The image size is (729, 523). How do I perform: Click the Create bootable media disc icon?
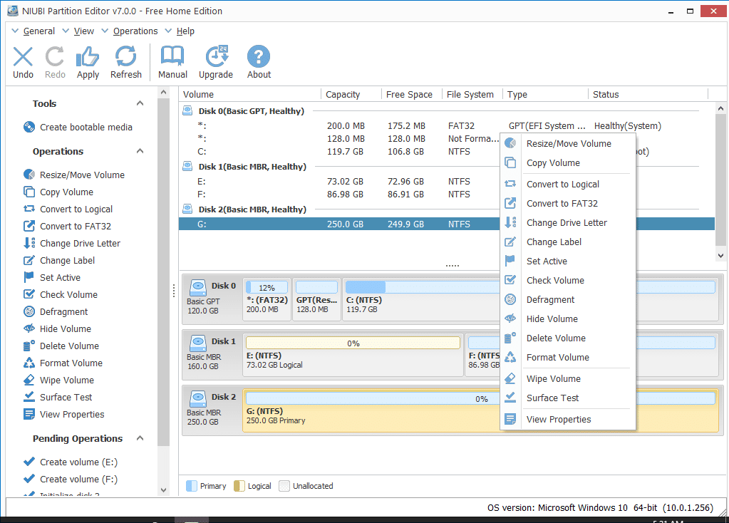click(x=29, y=127)
